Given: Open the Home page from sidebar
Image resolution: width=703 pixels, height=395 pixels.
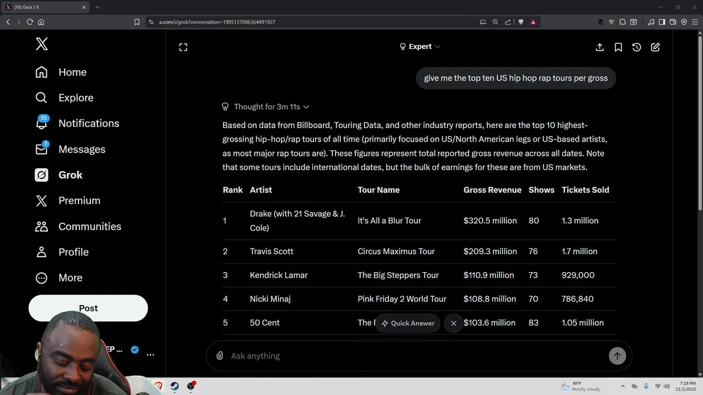Looking at the screenshot, I should coord(61,72).
